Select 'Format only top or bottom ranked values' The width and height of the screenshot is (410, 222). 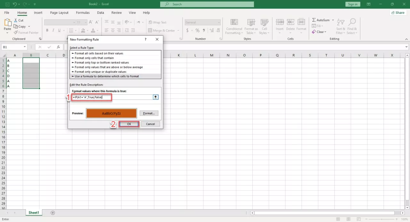coord(115,63)
